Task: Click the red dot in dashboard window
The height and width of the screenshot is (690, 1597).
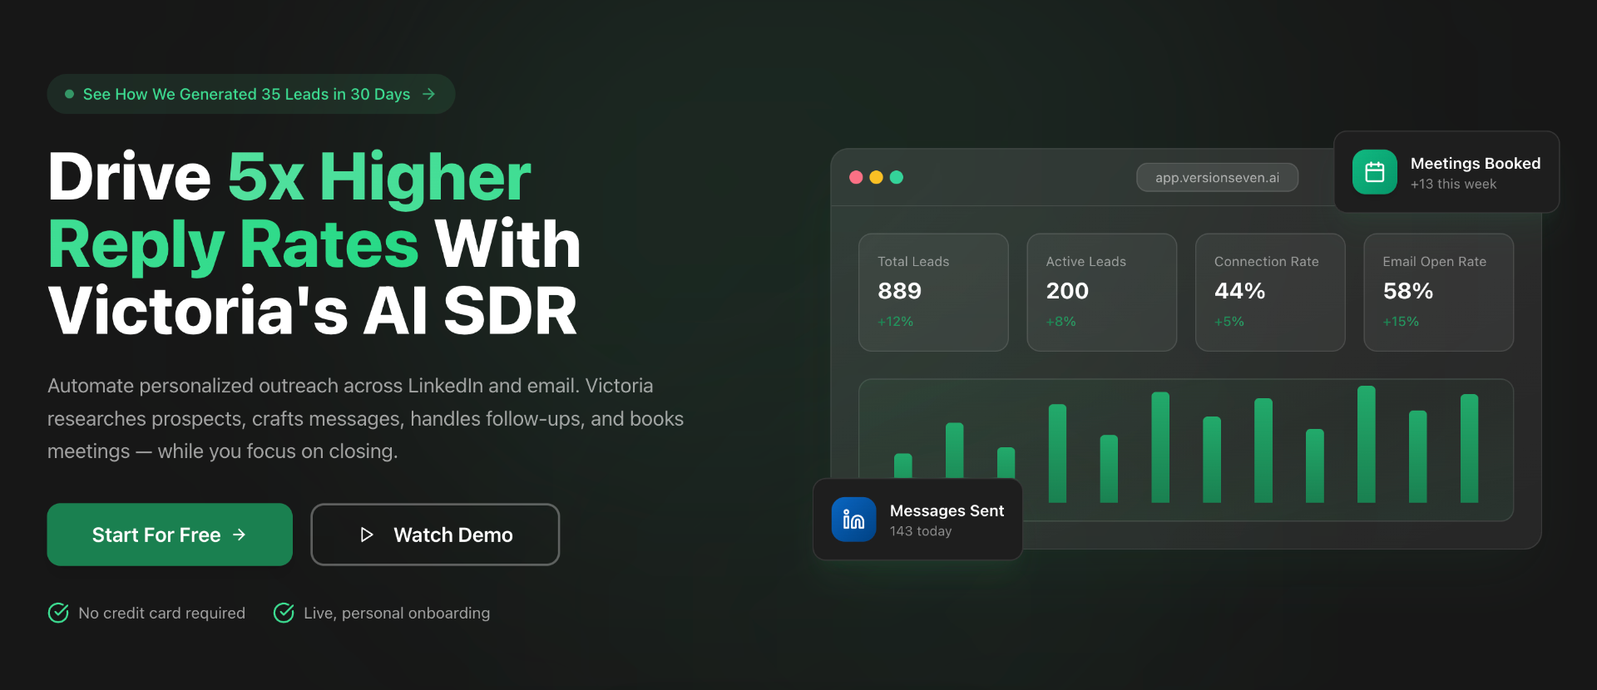Action: [855, 177]
